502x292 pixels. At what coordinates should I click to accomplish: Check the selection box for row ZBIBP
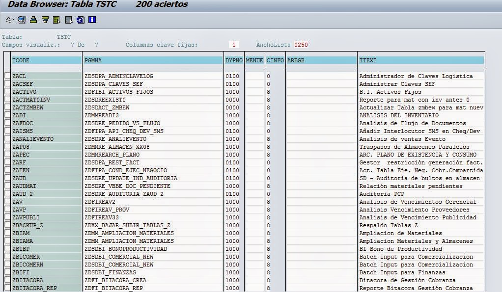pyautogui.click(x=6, y=249)
